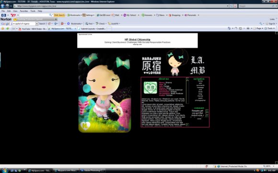Image resolution: width=278 pixels, height=173 pixels.
Task: Expand the Yahoo toolbar Bookmarks dropdown
Action: coord(81,15)
